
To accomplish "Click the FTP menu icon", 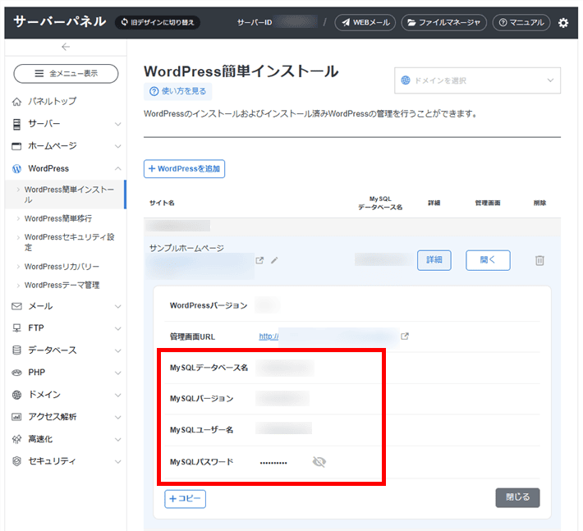I will 16,328.
